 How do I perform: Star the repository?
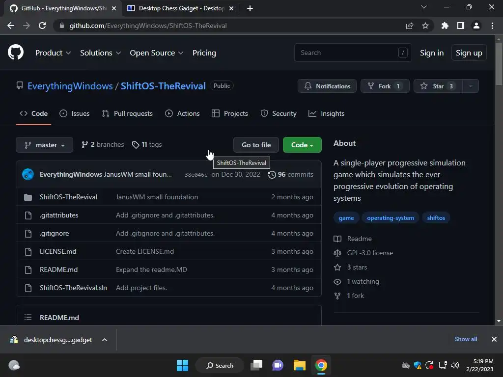[x=438, y=86]
